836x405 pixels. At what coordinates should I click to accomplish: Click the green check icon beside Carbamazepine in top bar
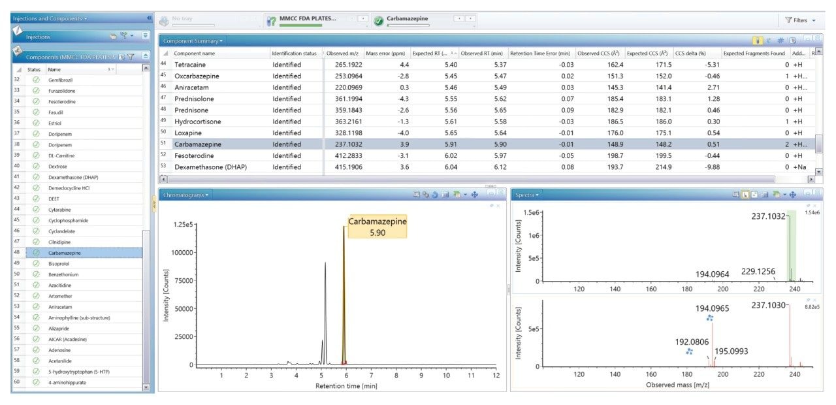(378, 20)
